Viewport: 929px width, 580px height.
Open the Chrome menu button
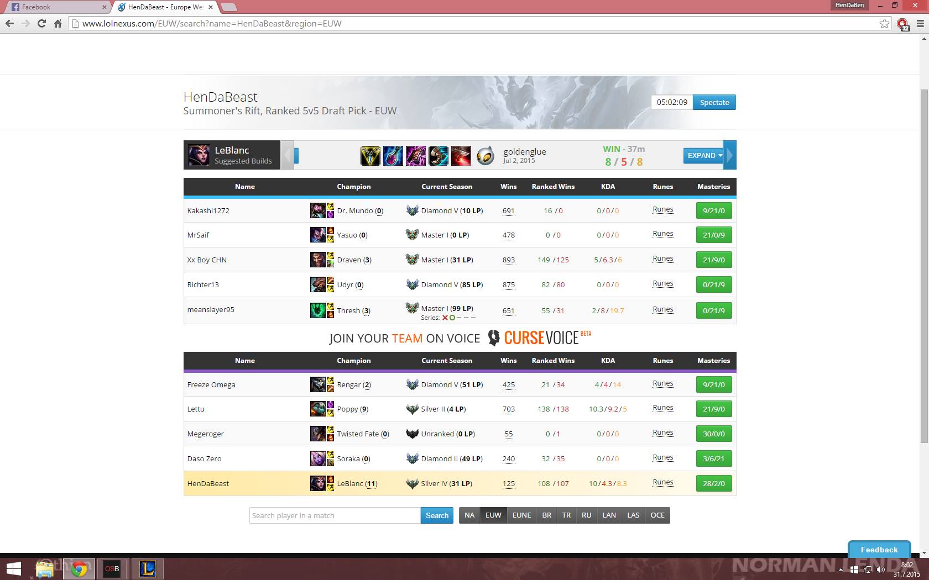[x=920, y=23]
